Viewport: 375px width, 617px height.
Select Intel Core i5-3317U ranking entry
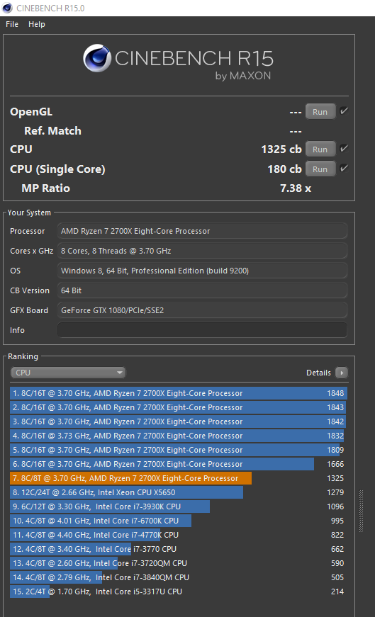pyautogui.click(x=179, y=591)
